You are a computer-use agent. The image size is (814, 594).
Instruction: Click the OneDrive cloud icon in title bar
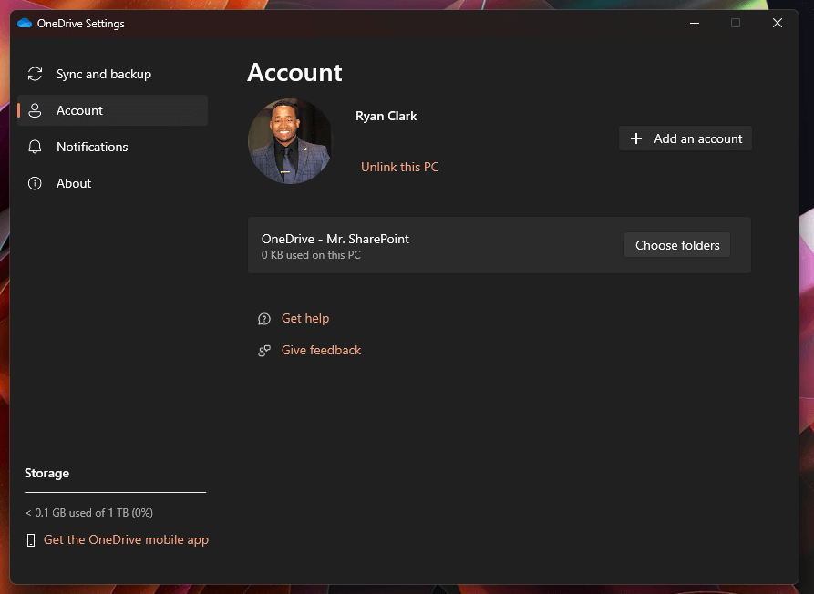(x=25, y=24)
